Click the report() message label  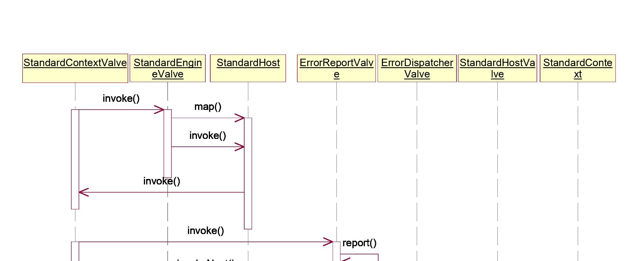coord(360,243)
